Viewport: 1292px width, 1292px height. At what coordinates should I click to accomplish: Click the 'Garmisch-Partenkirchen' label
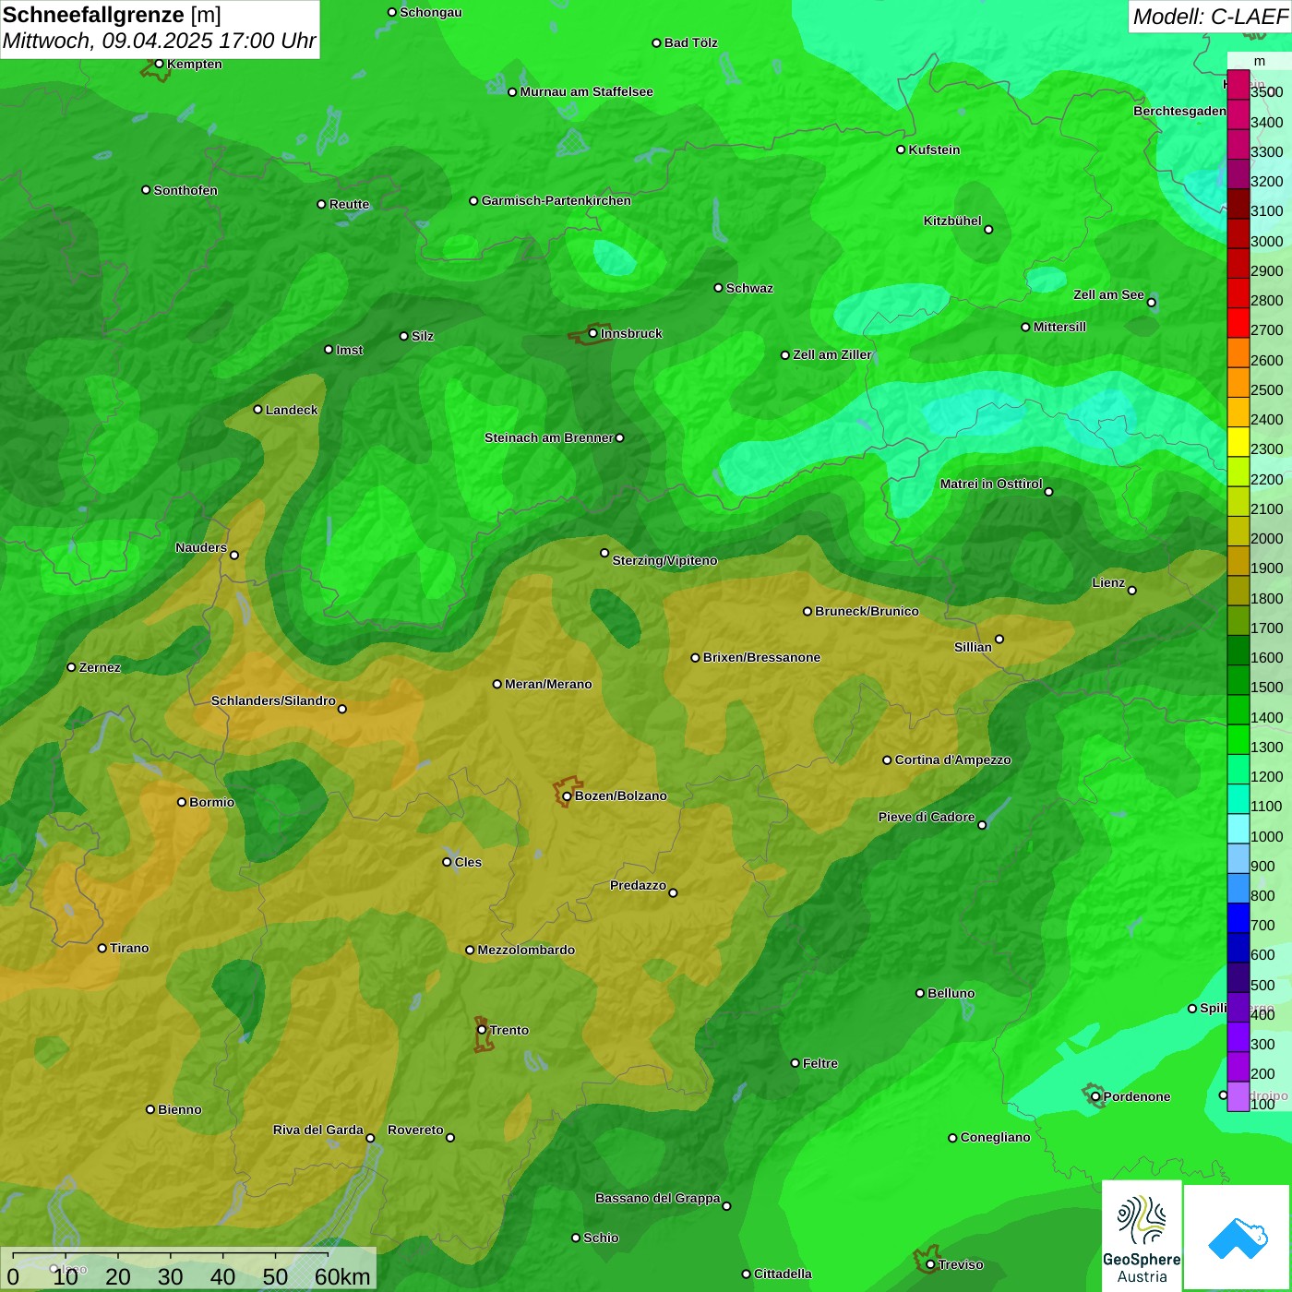556,200
